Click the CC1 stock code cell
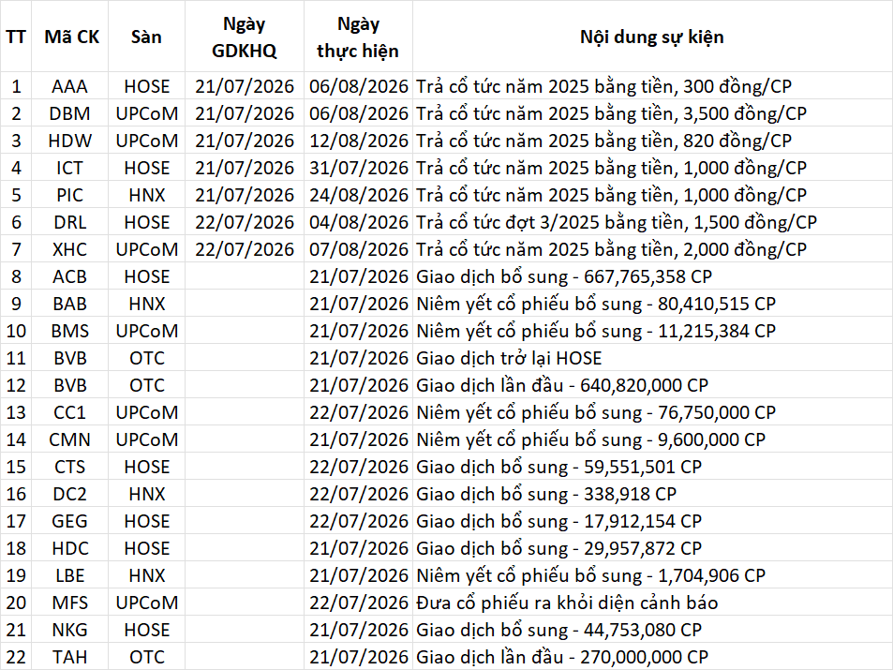893x670 pixels. click(70, 412)
